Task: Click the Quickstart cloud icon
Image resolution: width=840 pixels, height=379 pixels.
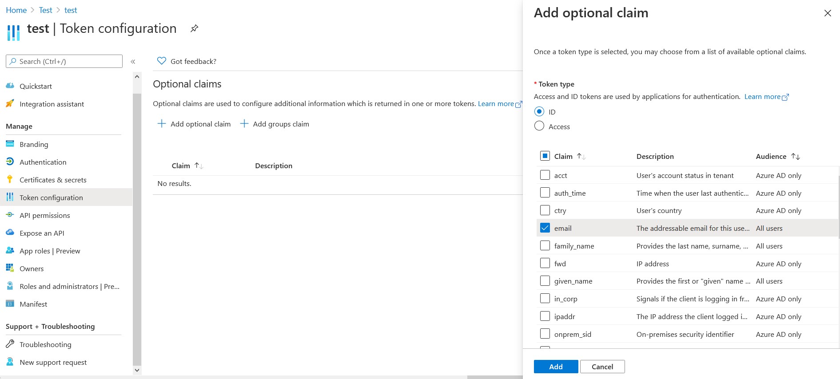Action: [x=10, y=86]
